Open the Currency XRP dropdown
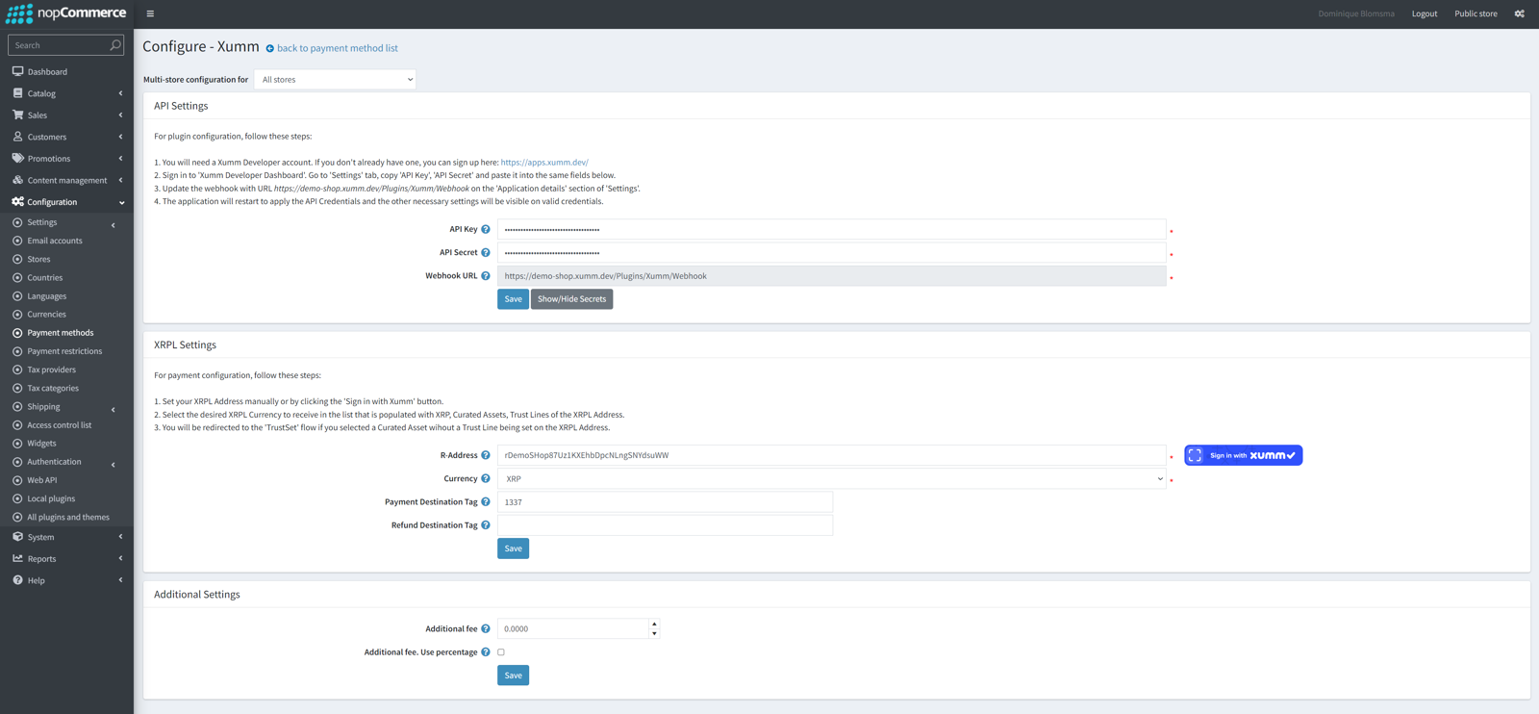The width and height of the screenshot is (1539, 714). 832,478
